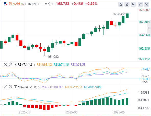151x116 pixels.
Task: Expand the MACD panel with plus box
Action: 15,87
